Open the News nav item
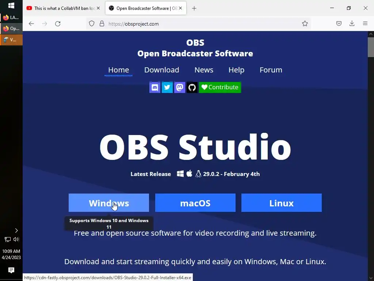The height and width of the screenshot is (281, 374). click(x=204, y=70)
